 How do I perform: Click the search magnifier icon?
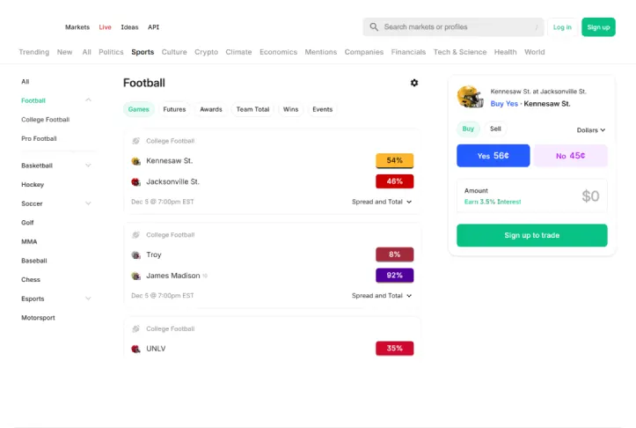375,27
